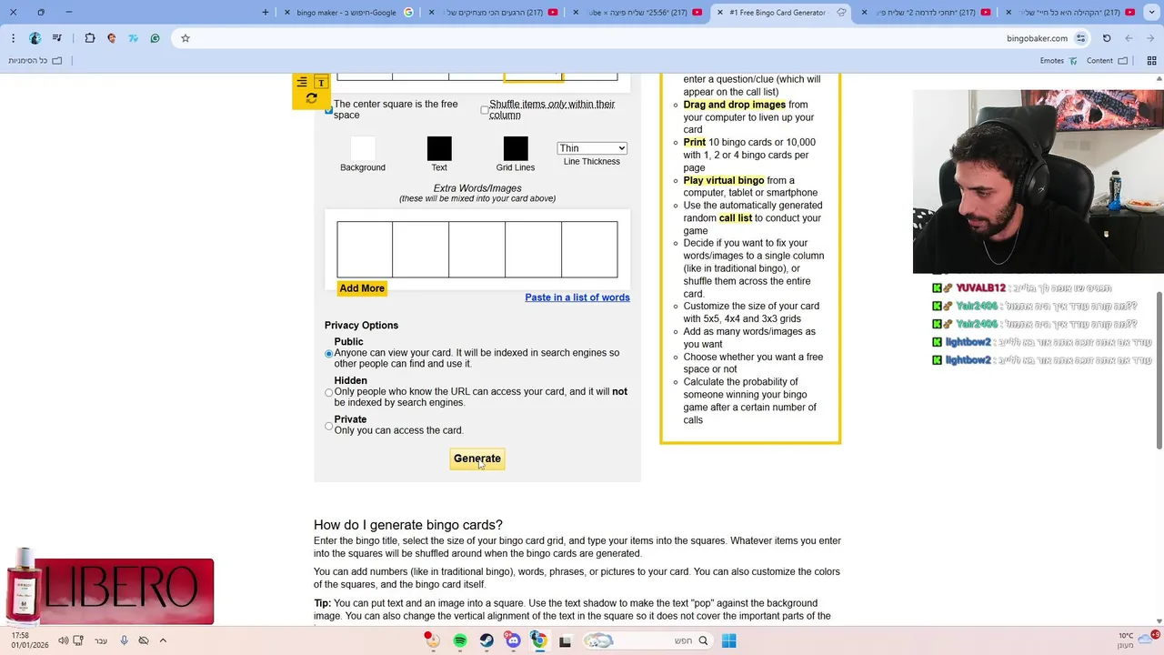Open the Hebrew all-bookmarks folder
1164x655 pixels.
coord(35,61)
